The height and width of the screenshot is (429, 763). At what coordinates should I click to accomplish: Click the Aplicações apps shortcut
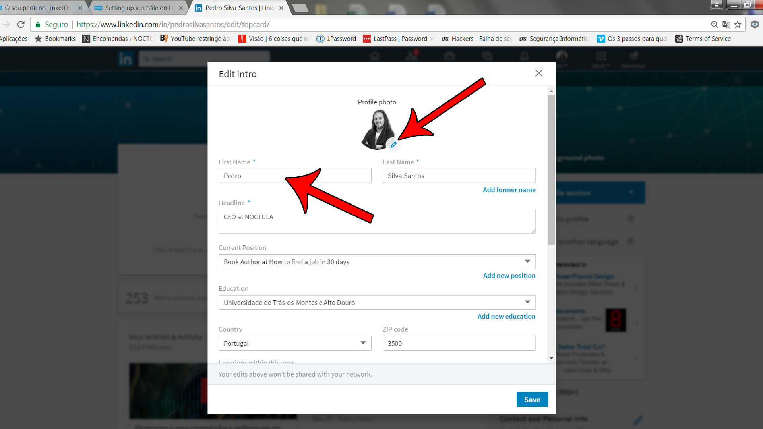coord(14,39)
